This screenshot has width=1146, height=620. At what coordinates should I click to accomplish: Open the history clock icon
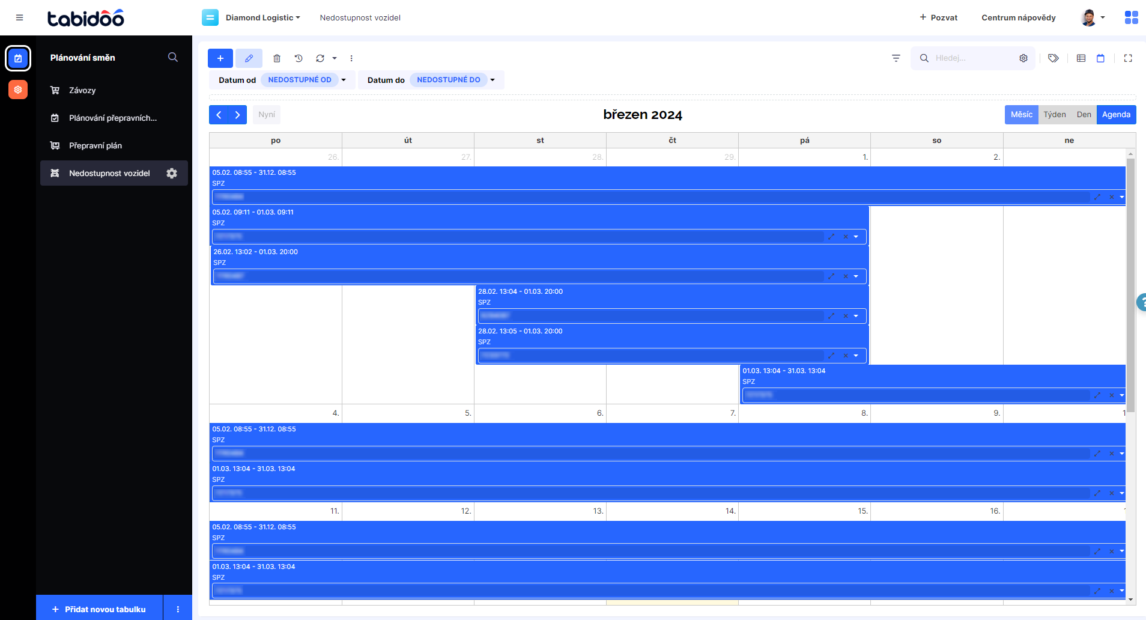[299, 58]
